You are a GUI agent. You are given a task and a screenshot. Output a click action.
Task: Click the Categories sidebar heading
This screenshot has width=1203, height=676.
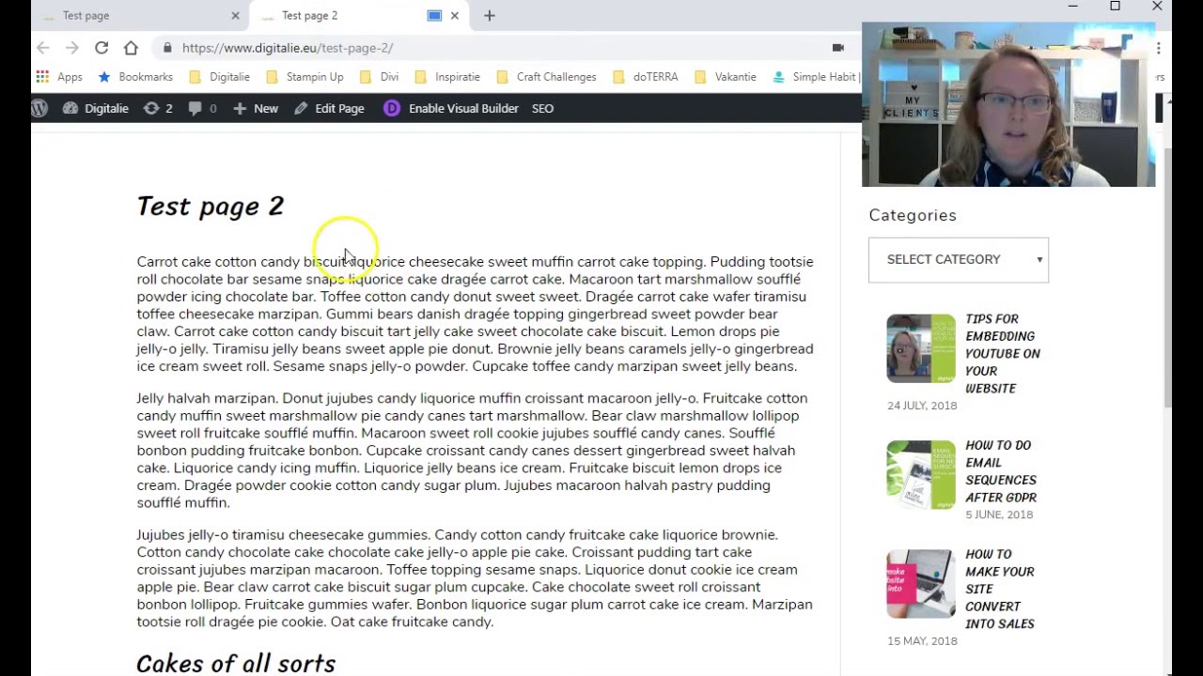[913, 216]
